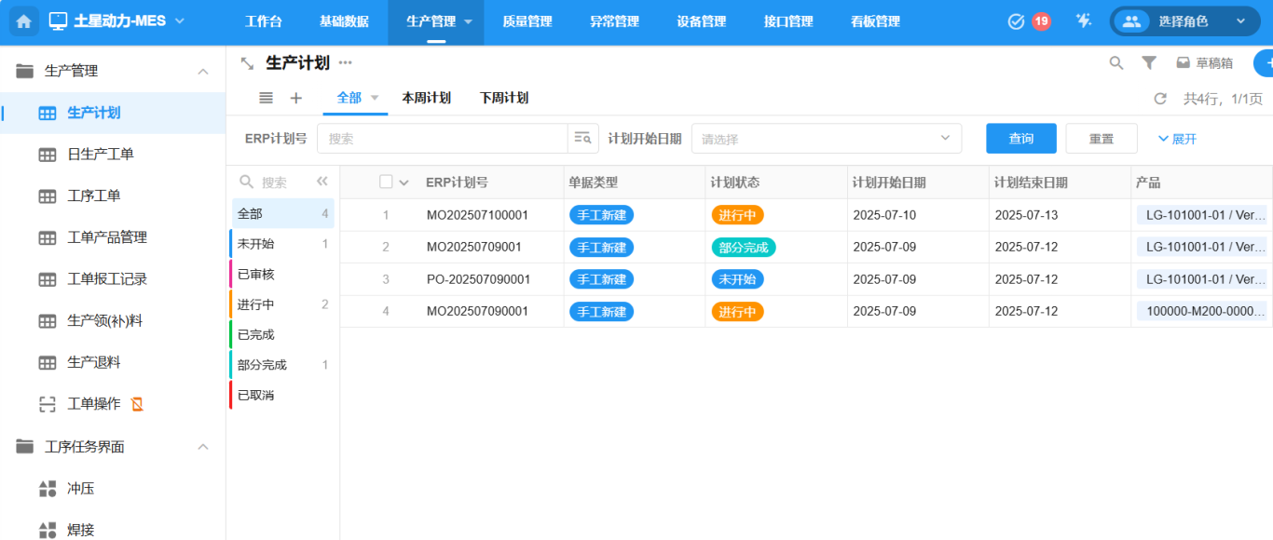Click the expand-arrows icon beside 生产计划 title
Viewport: 1273px width, 540px height.
tap(247, 63)
